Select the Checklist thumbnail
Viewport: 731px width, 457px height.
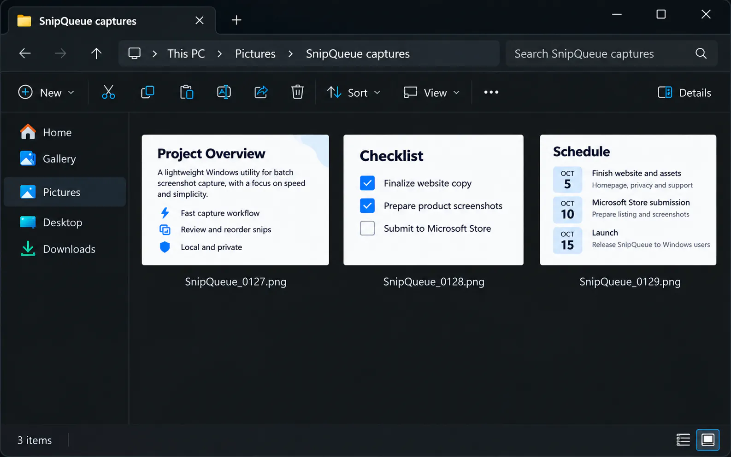point(434,200)
